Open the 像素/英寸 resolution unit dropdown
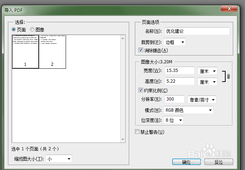 click(x=202, y=99)
